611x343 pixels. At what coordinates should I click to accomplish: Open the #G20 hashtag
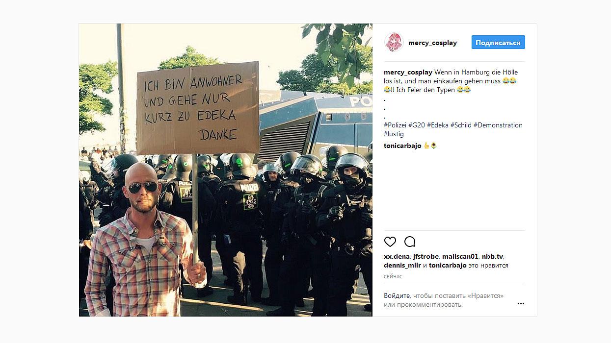(417, 125)
